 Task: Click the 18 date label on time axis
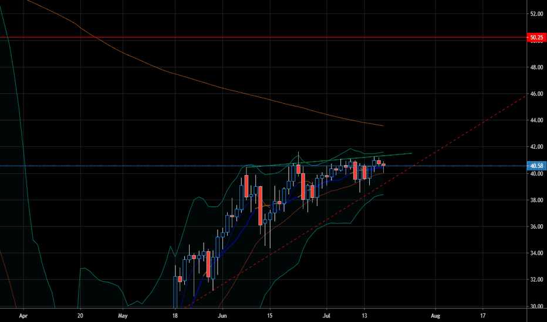tap(175, 316)
